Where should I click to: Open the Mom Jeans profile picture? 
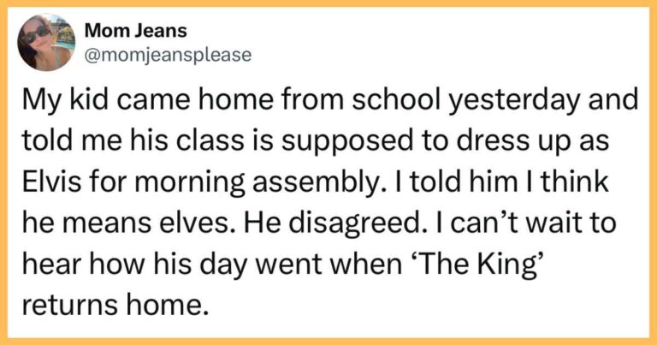click(x=46, y=42)
